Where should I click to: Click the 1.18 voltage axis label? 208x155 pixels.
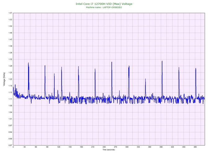[10, 86]
